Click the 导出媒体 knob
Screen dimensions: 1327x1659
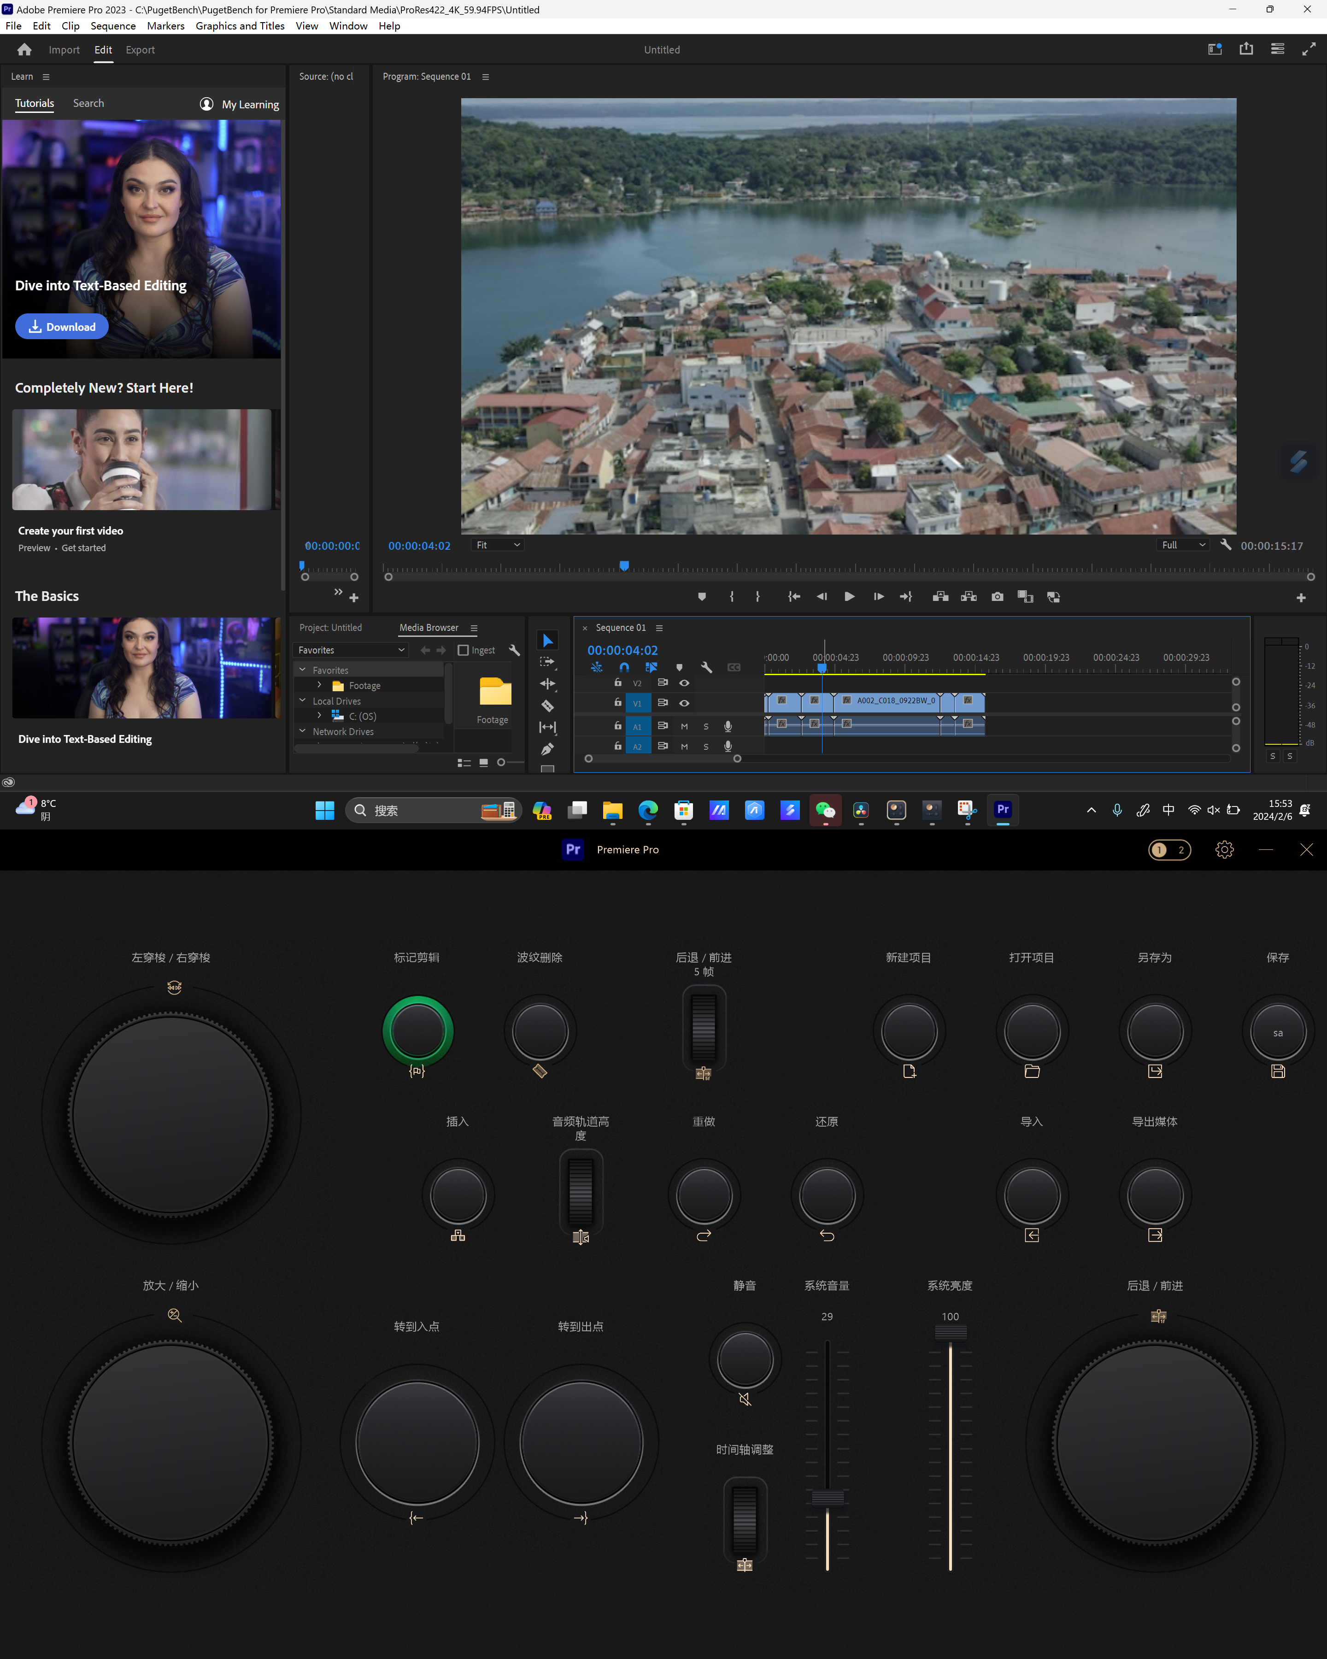[x=1155, y=1196]
